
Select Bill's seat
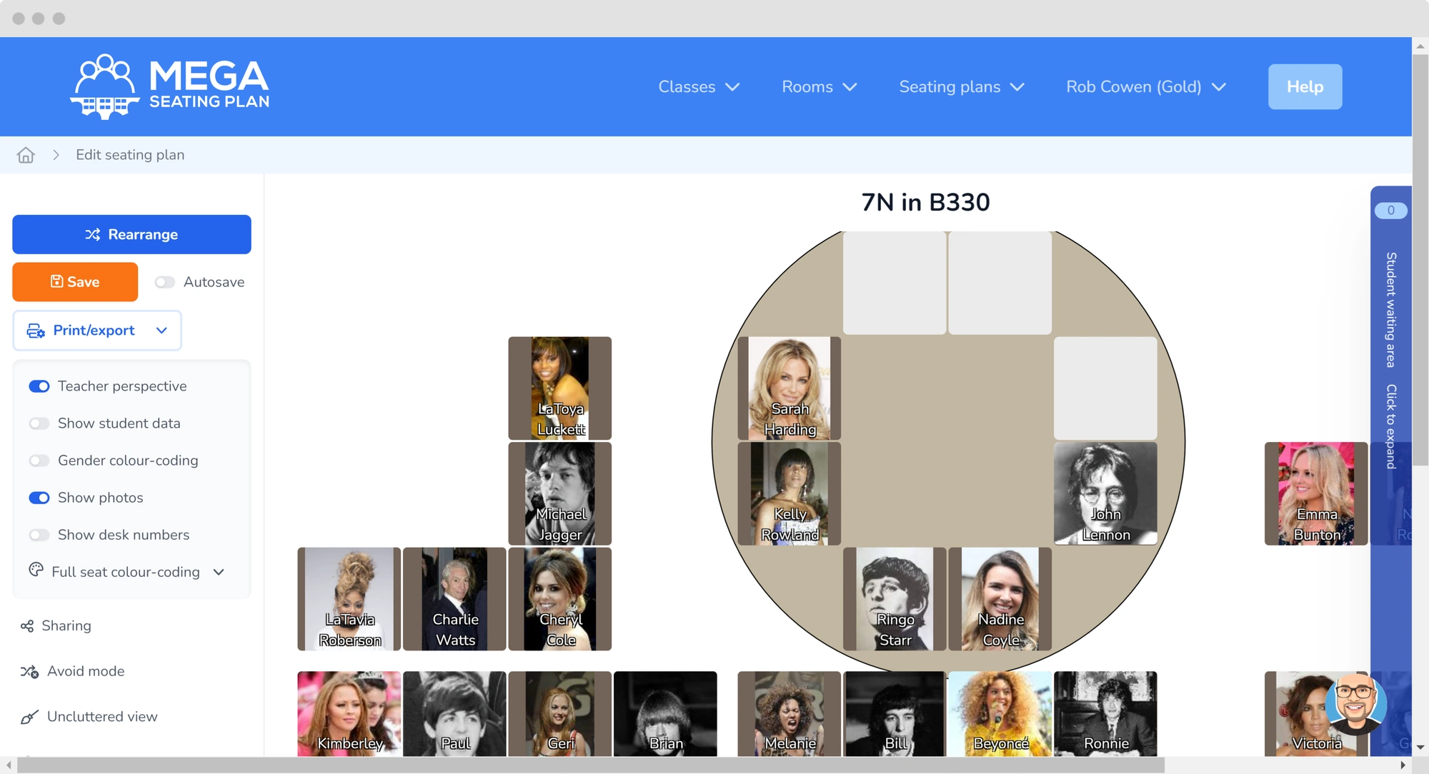(895, 714)
